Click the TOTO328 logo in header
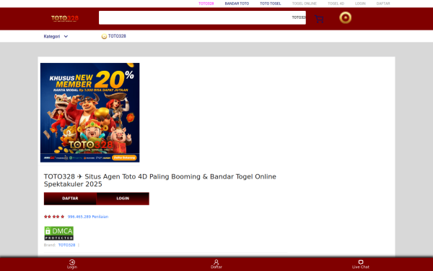 click(x=65, y=19)
